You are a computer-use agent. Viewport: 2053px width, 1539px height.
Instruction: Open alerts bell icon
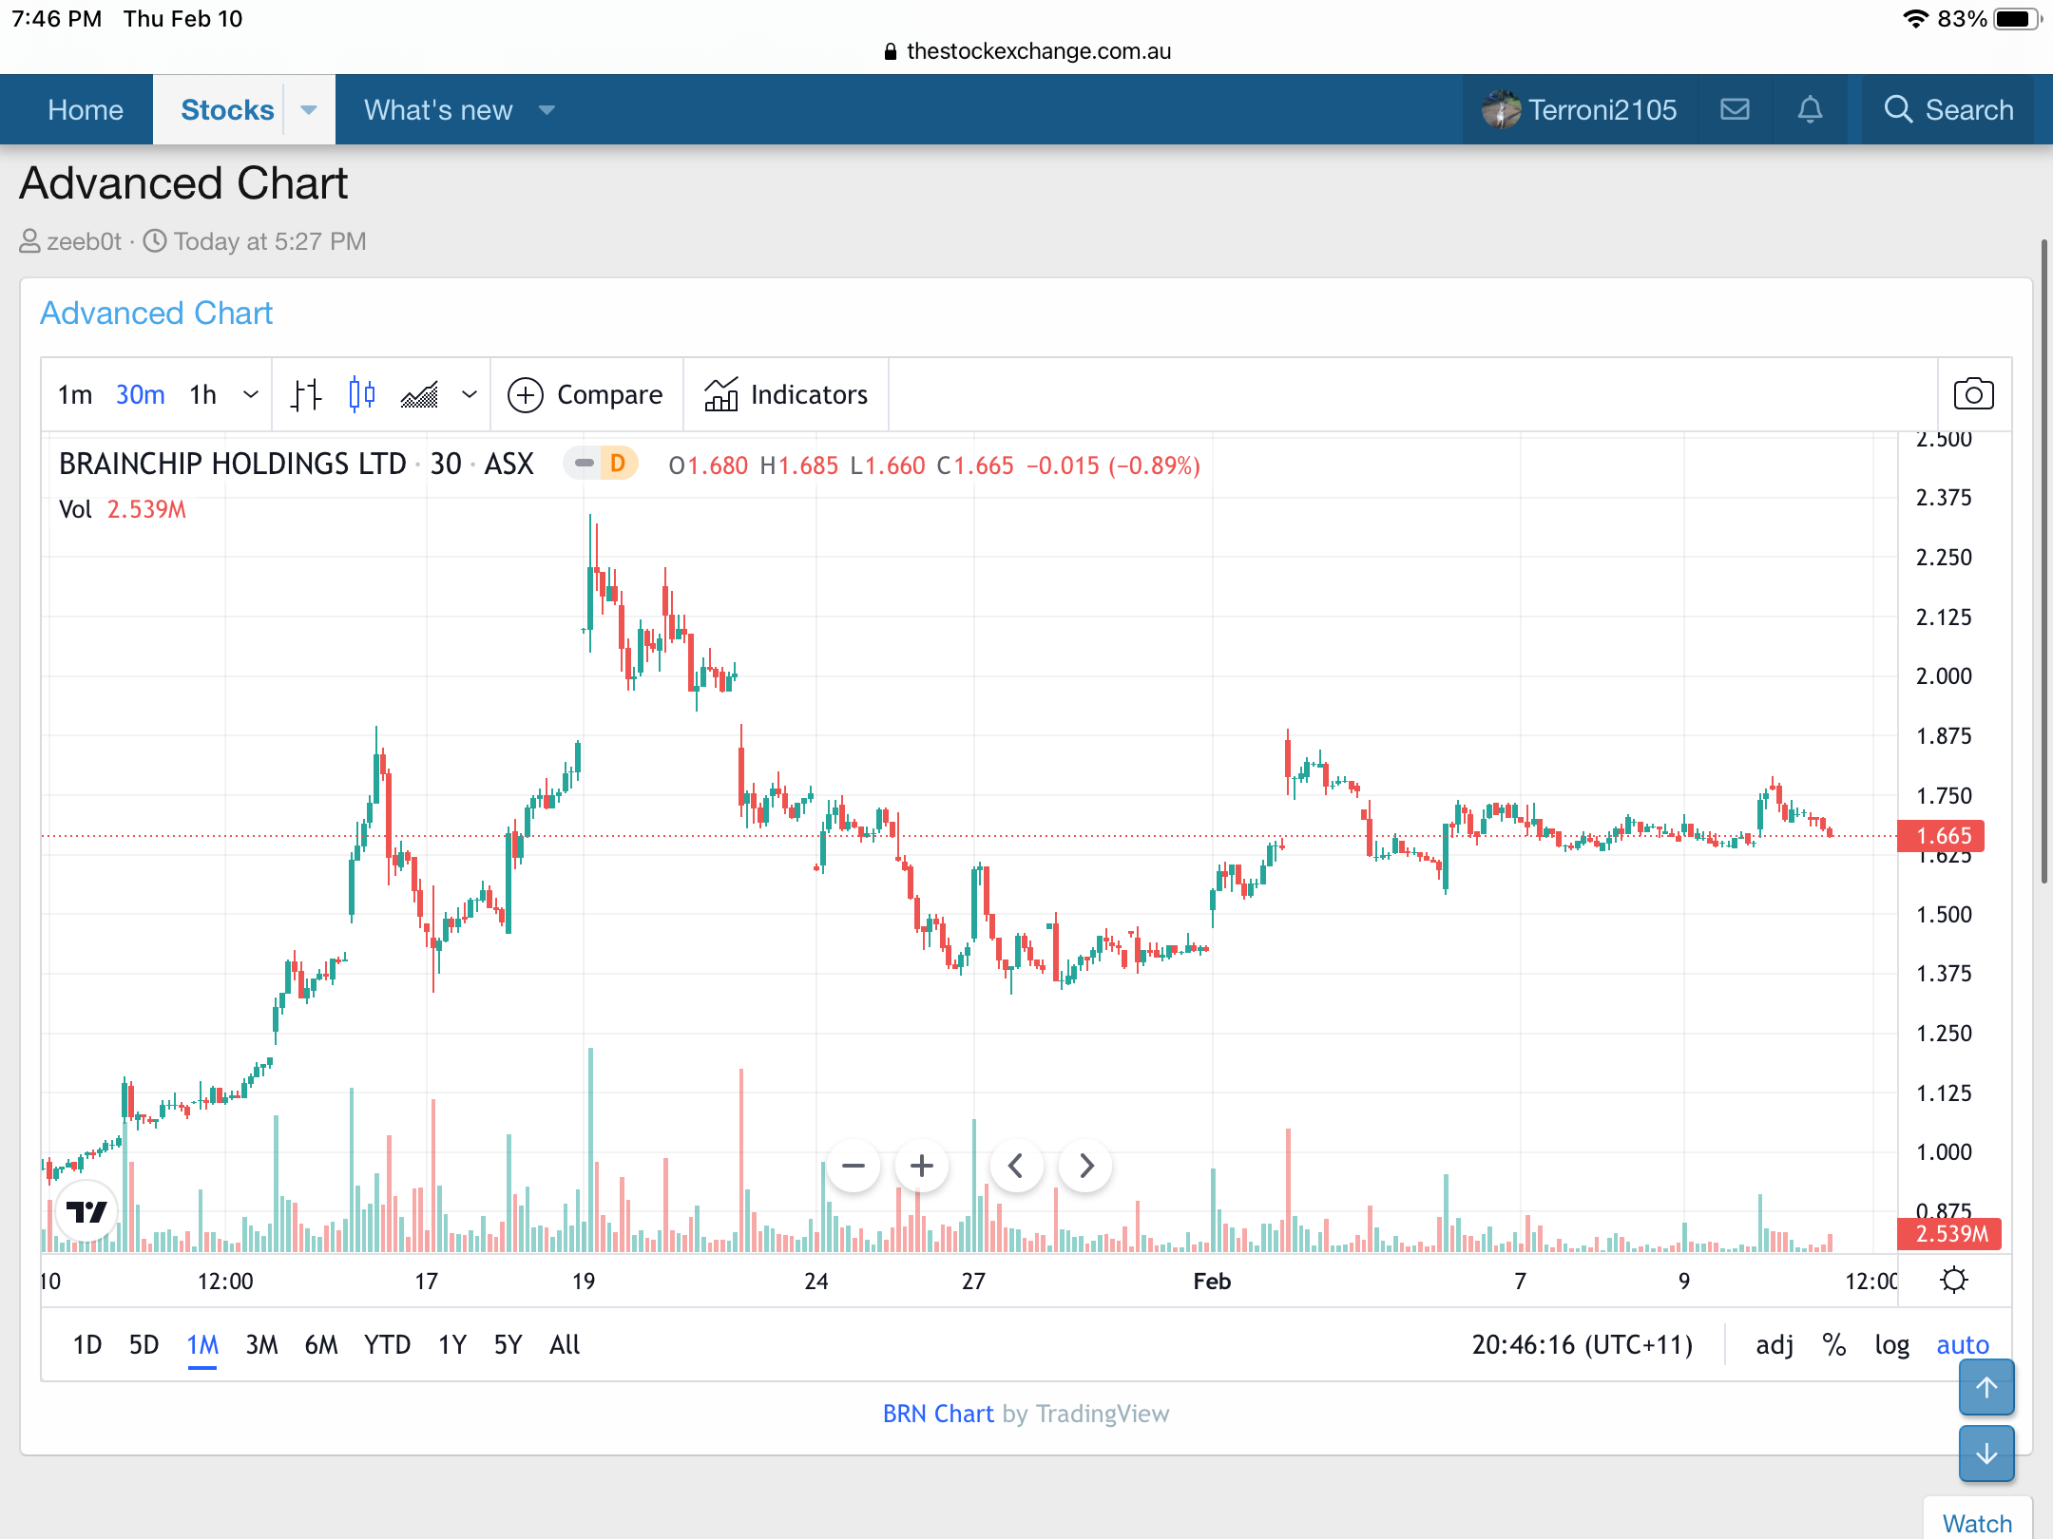(x=1811, y=109)
